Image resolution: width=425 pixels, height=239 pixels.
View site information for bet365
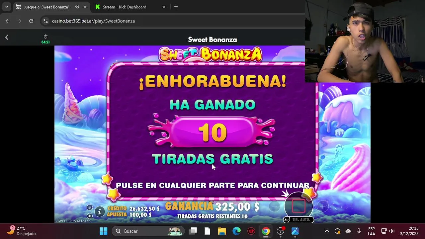coord(45,21)
